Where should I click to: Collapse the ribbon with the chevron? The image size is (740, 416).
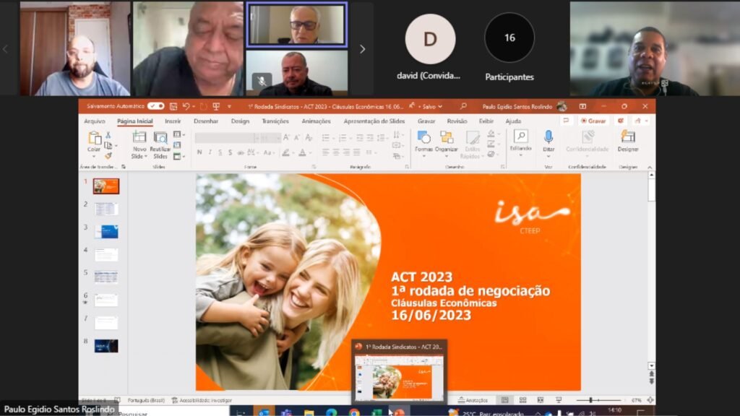coord(650,166)
